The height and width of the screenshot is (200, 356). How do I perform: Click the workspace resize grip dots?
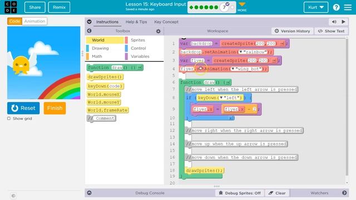pyautogui.click(x=216, y=187)
